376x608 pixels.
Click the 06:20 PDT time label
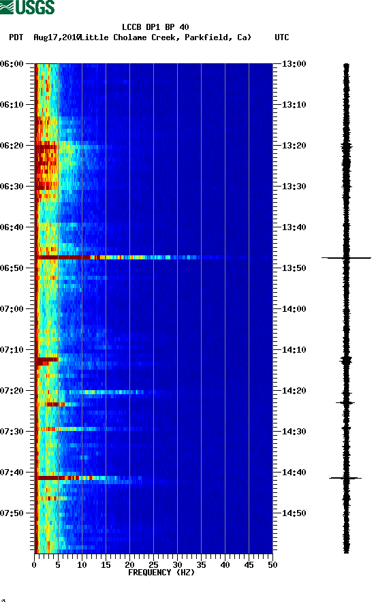click(x=12, y=146)
